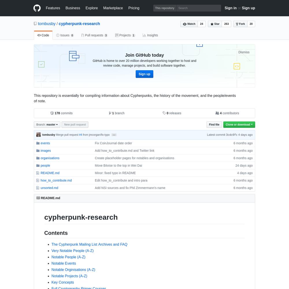Open Marketplace in the top navigation
This screenshot has height=289, width=289.
pyautogui.click(x=113, y=8)
